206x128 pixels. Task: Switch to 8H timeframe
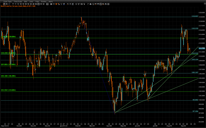[x=36, y=4]
